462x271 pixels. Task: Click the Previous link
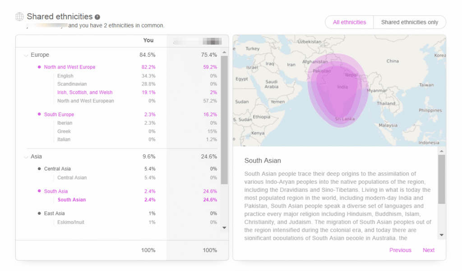(400, 250)
